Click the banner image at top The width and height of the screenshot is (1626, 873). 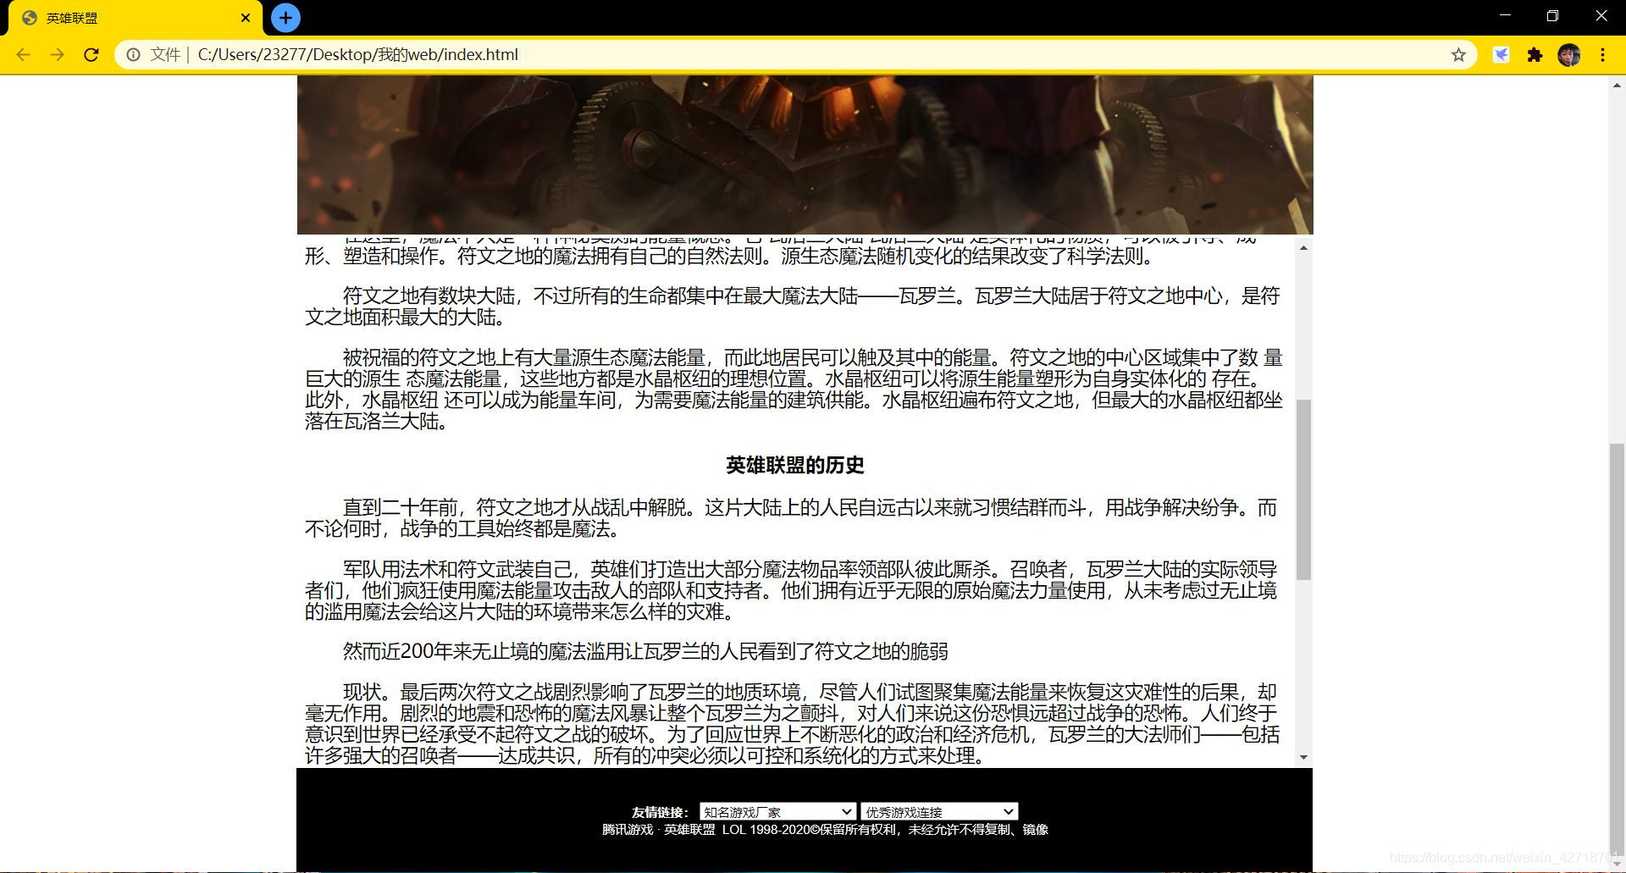click(805, 155)
